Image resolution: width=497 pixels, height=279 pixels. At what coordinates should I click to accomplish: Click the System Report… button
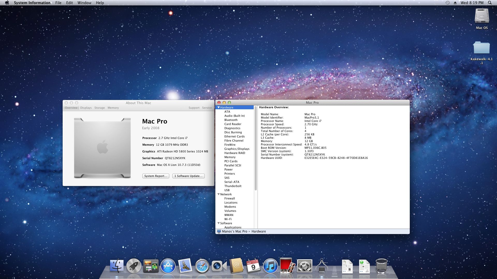click(x=156, y=176)
